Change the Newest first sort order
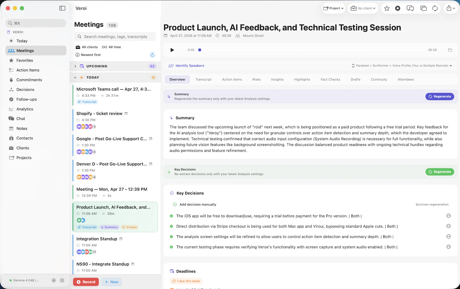This screenshot has height=289, width=460. 88,55
